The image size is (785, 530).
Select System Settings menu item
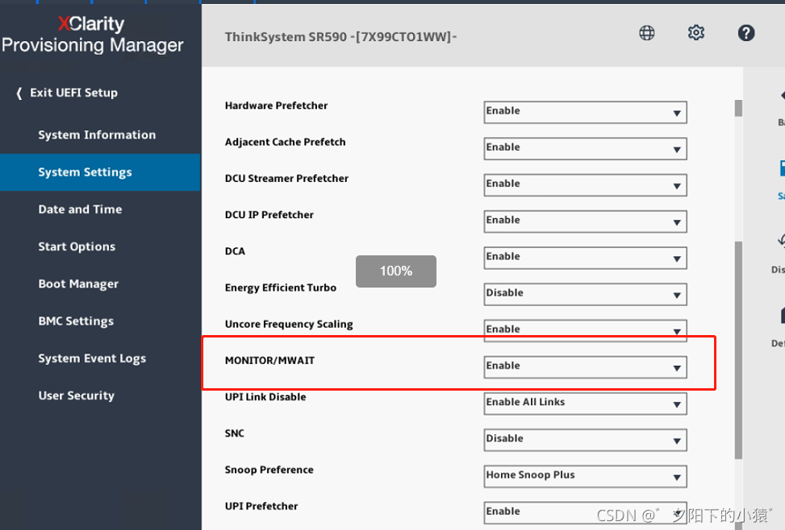(100, 172)
